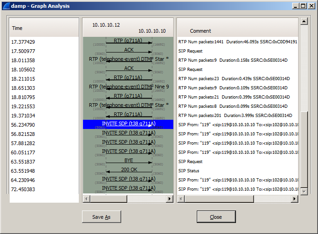Click the vertical scrollbar up arrow
The height and width of the screenshot is (234, 318).
tap(304, 21)
